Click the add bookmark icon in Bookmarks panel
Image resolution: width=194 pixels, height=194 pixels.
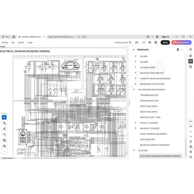pyautogui.click(x=178, y=50)
